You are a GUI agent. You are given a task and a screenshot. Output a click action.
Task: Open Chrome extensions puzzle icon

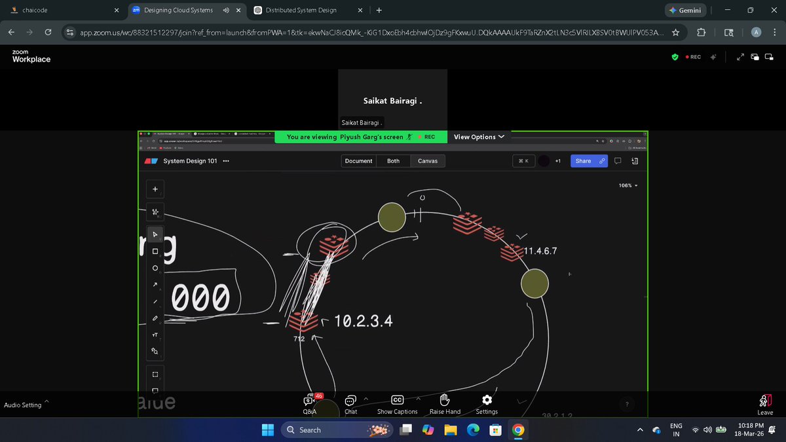pyautogui.click(x=702, y=32)
